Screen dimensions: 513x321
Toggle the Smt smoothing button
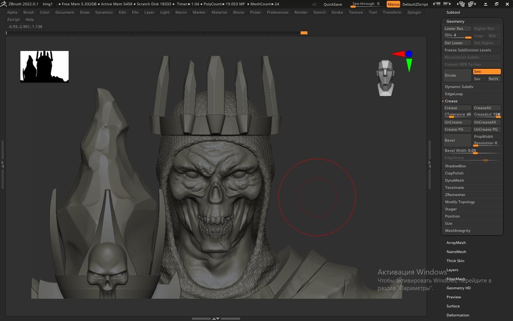click(x=486, y=72)
